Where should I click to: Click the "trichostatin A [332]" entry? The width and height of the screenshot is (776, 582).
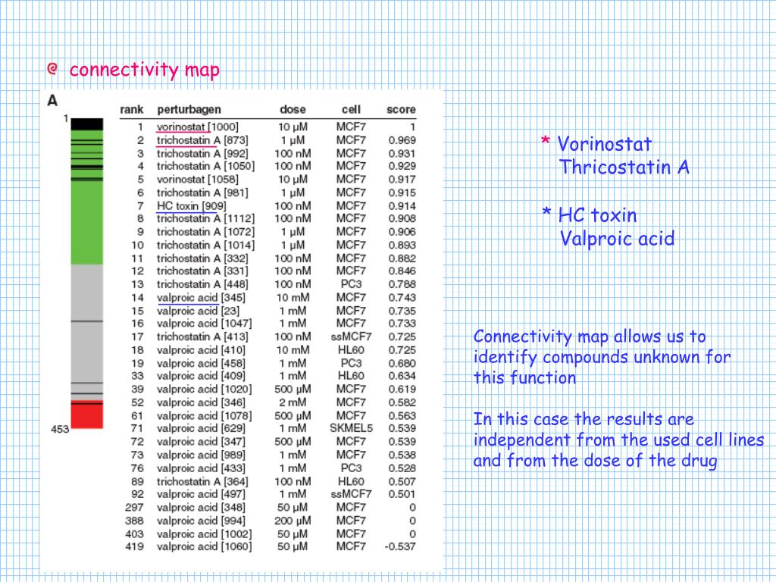point(202,258)
